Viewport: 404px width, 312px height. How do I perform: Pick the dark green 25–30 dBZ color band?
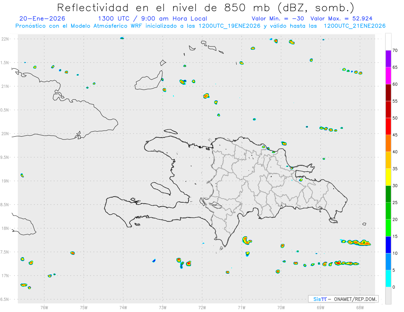[x=388, y=194]
